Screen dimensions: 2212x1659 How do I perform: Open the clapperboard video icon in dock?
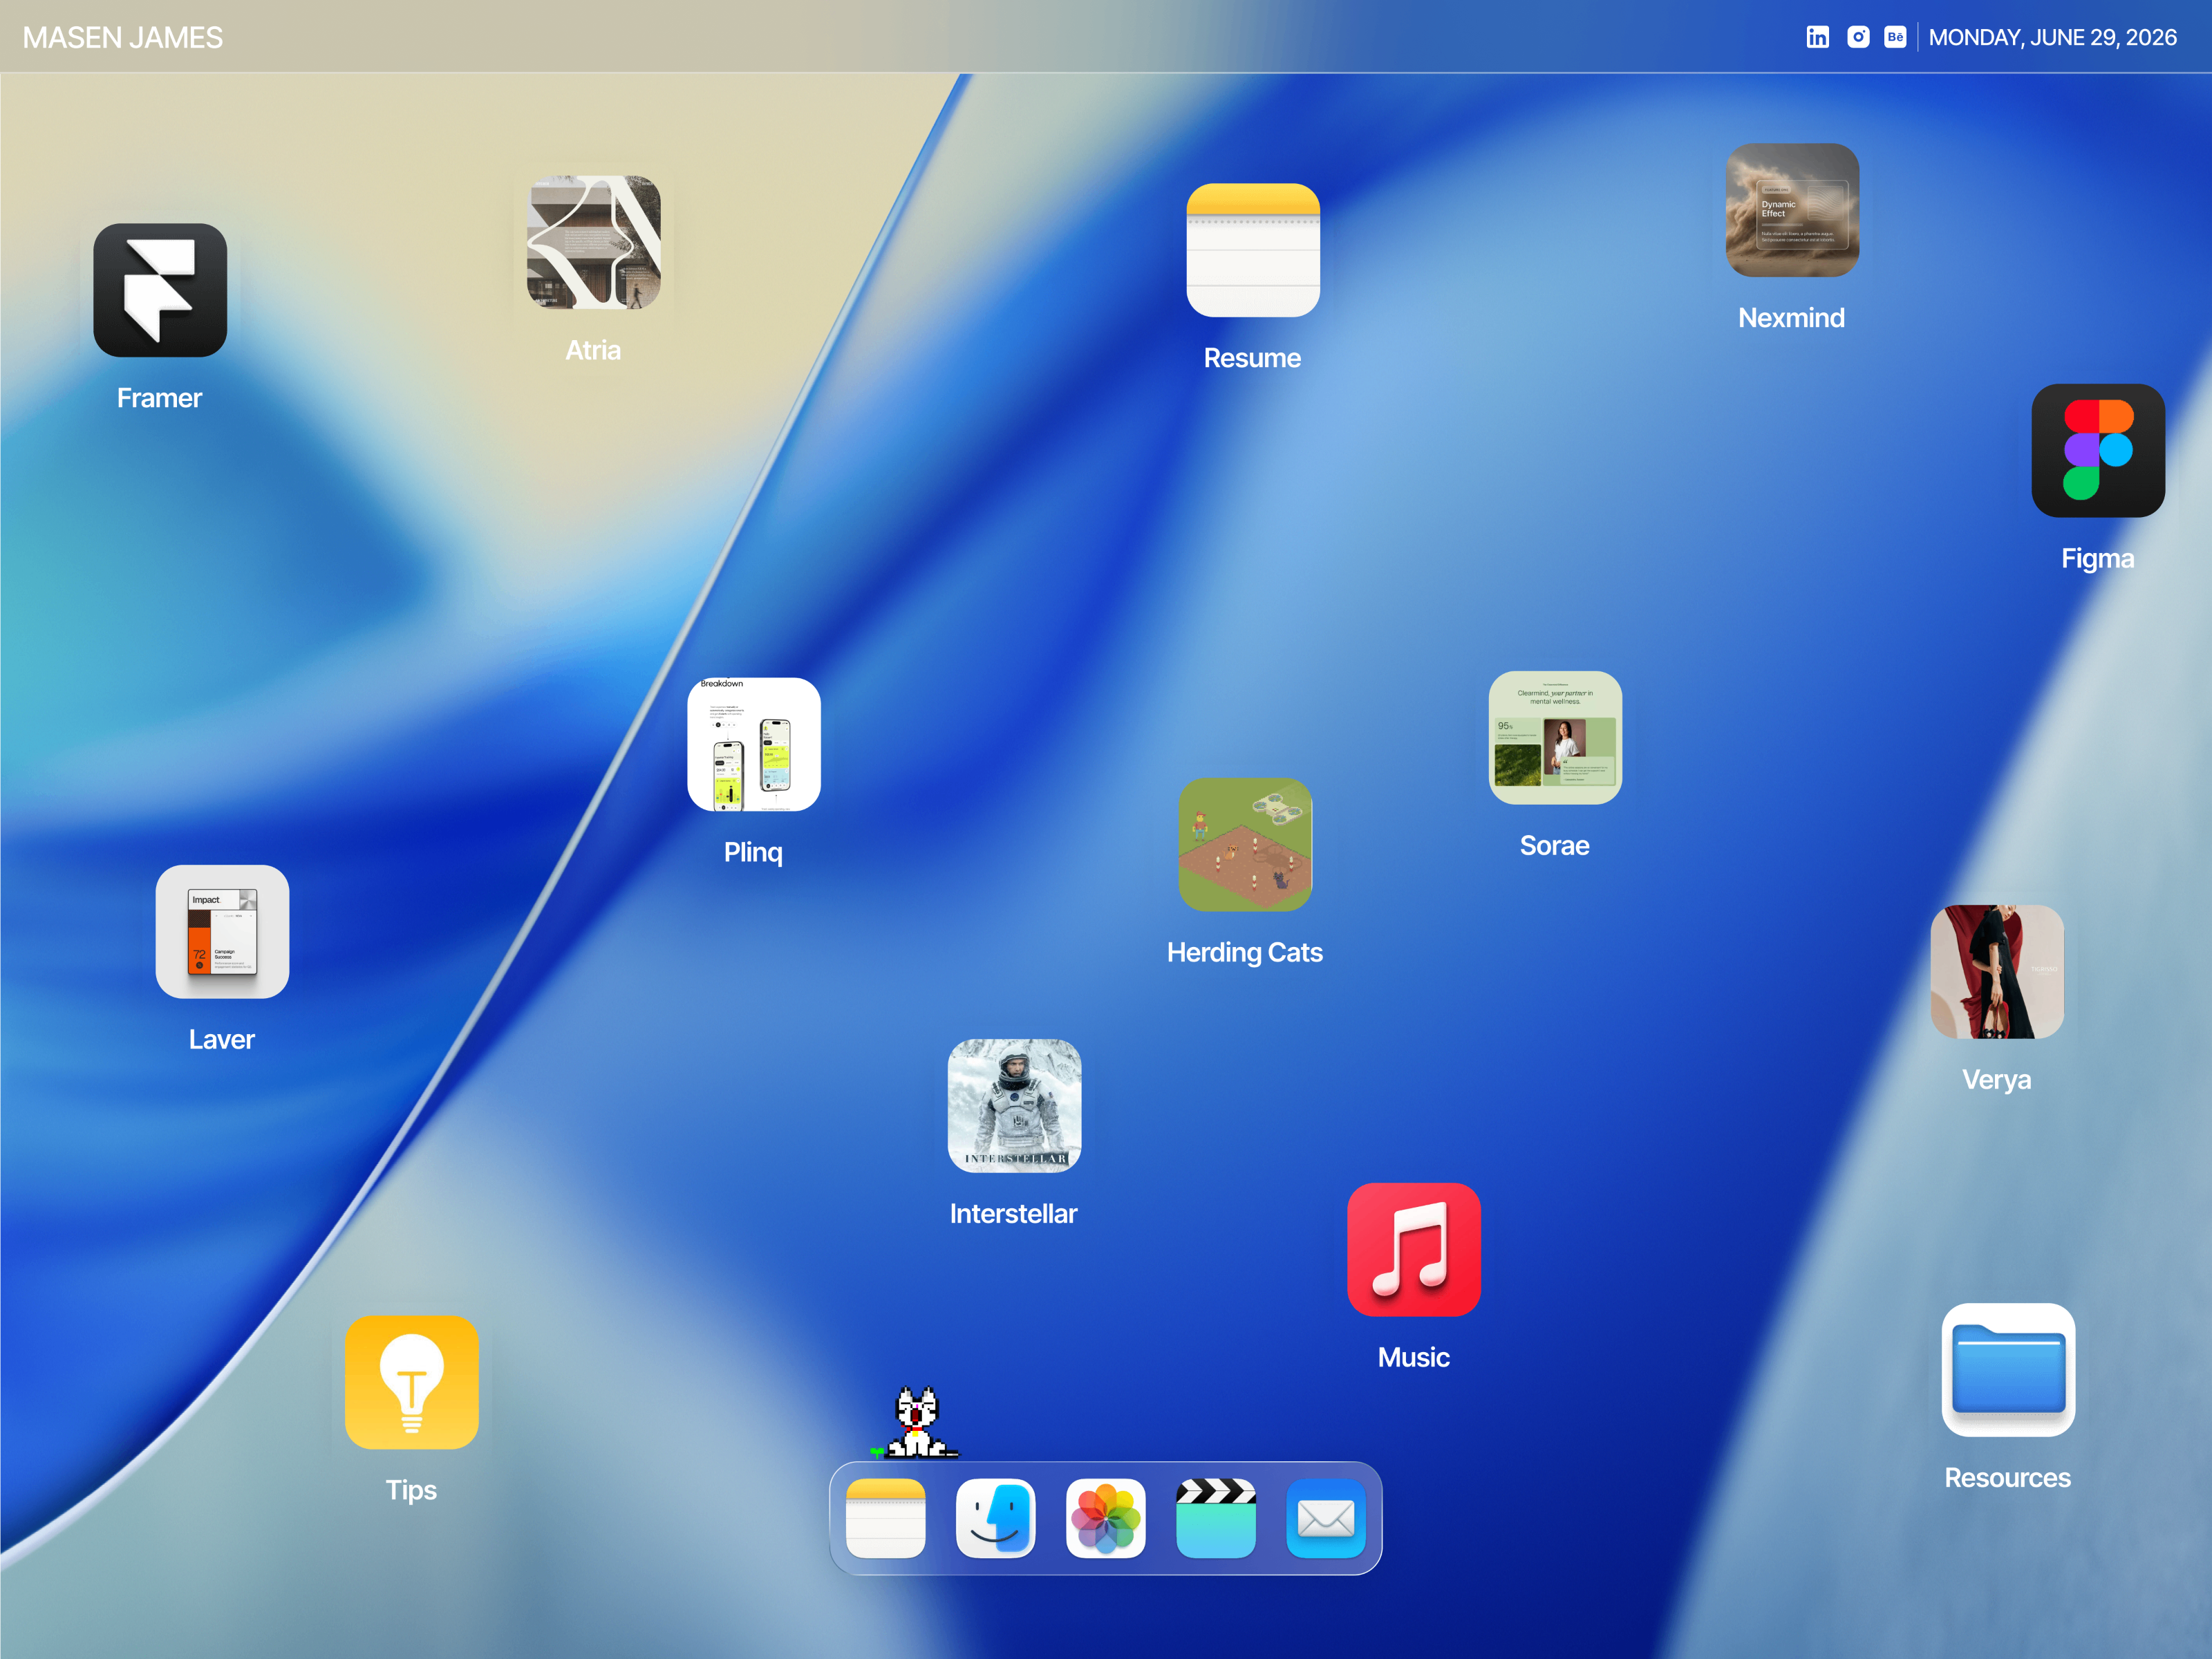tap(1216, 1518)
